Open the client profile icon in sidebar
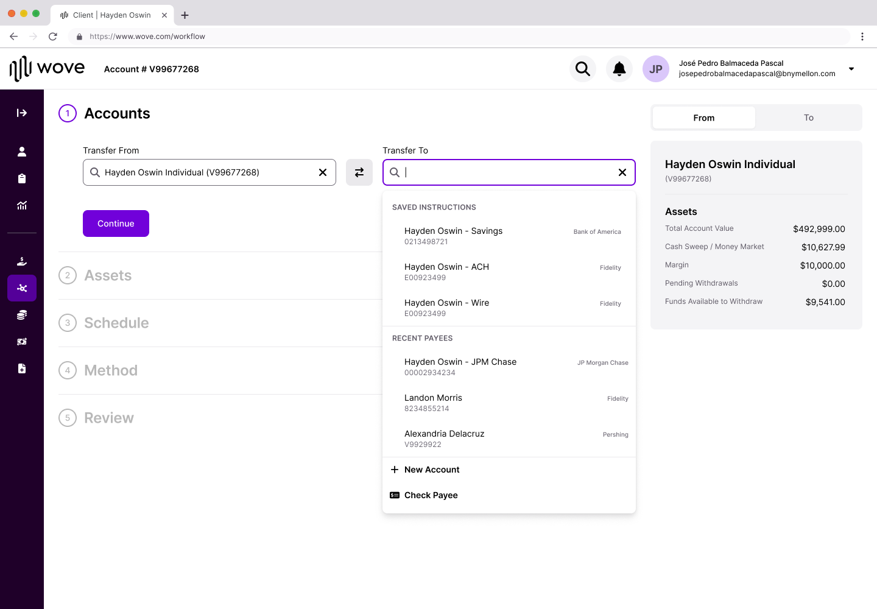877x609 pixels. (22, 152)
